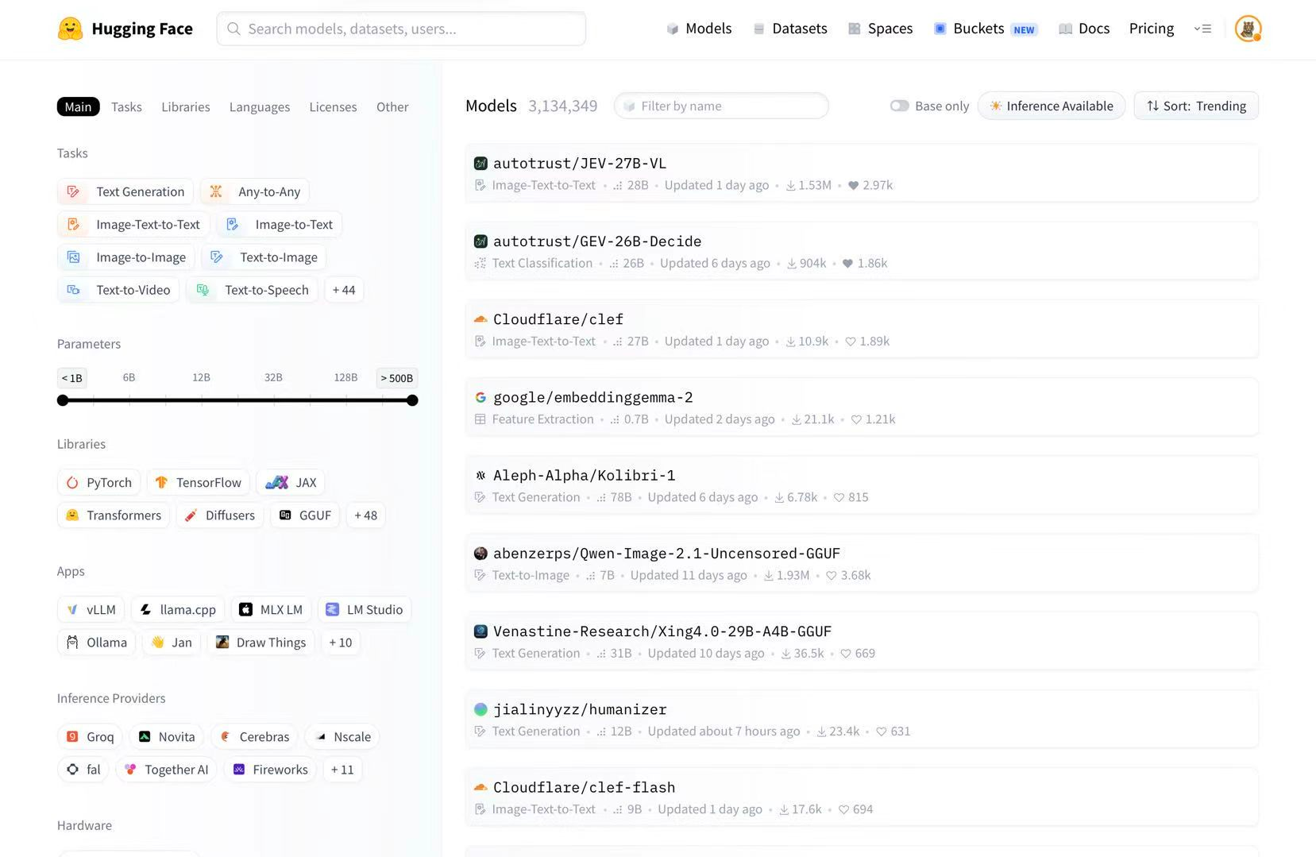Viewport: 1316px width, 857px height.
Task: Filter by PyTorch library icon
Action: 72,482
